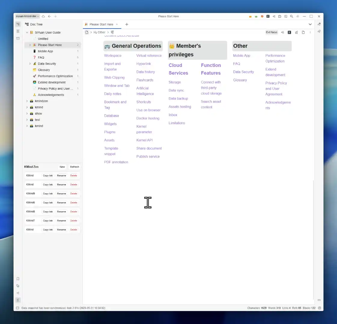Expand the kmindzen notebook

pyautogui.click(x=27, y=101)
